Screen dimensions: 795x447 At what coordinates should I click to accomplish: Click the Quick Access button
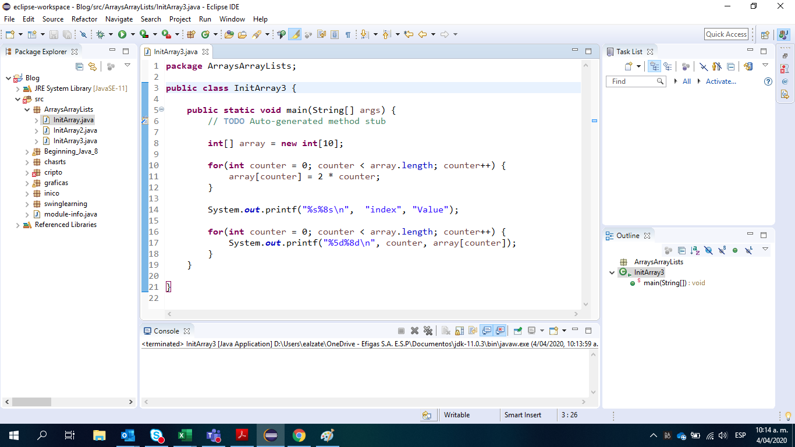726,34
